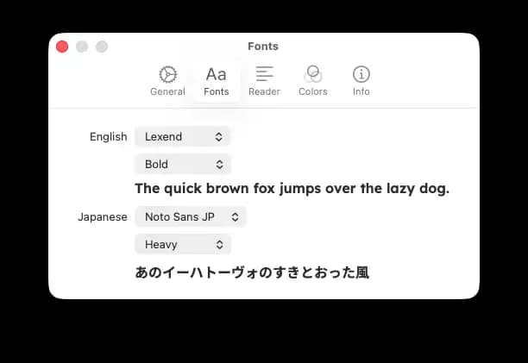
Task: Expand the Lexend English font dropdown
Action: [x=183, y=136]
